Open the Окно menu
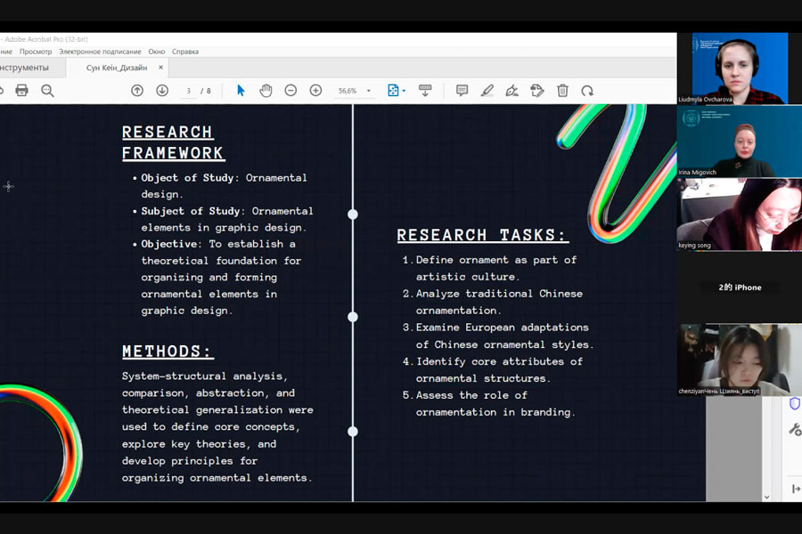This screenshot has width=802, height=534. coord(157,52)
